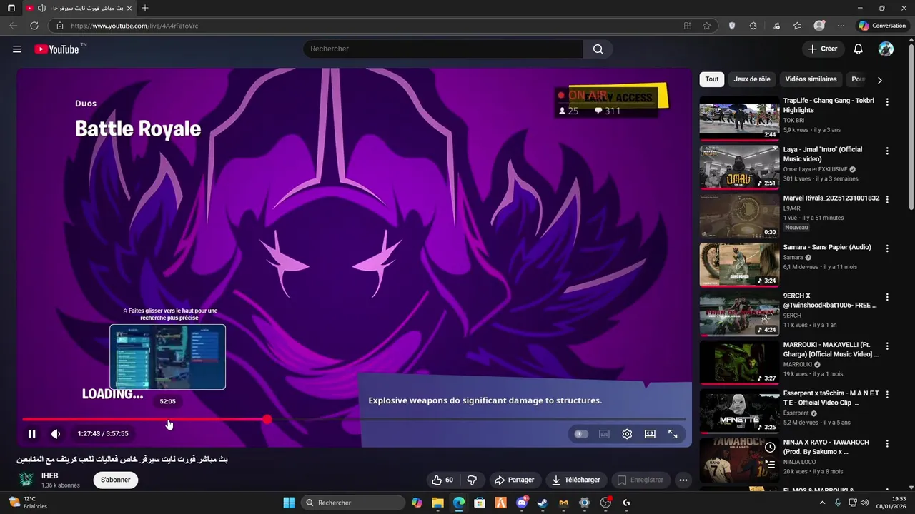This screenshot has width=915, height=514.
Task: Open the IHEB channel avatar
Action: [x=26, y=479]
